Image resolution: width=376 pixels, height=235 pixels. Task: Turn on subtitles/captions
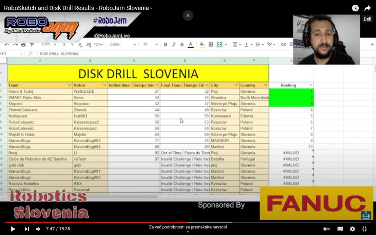(x=340, y=229)
